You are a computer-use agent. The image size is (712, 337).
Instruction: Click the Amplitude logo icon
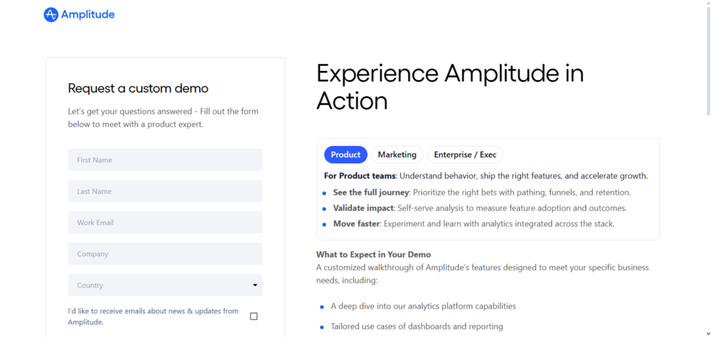[x=51, y=15]
